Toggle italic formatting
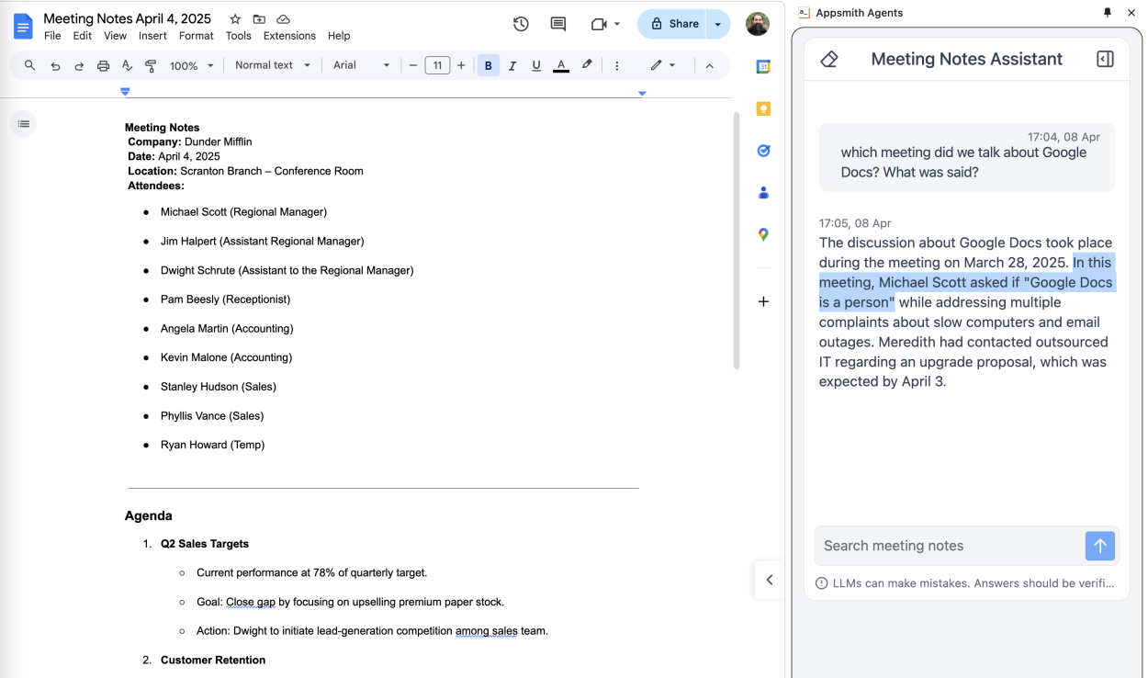 (x=512, y=66)
